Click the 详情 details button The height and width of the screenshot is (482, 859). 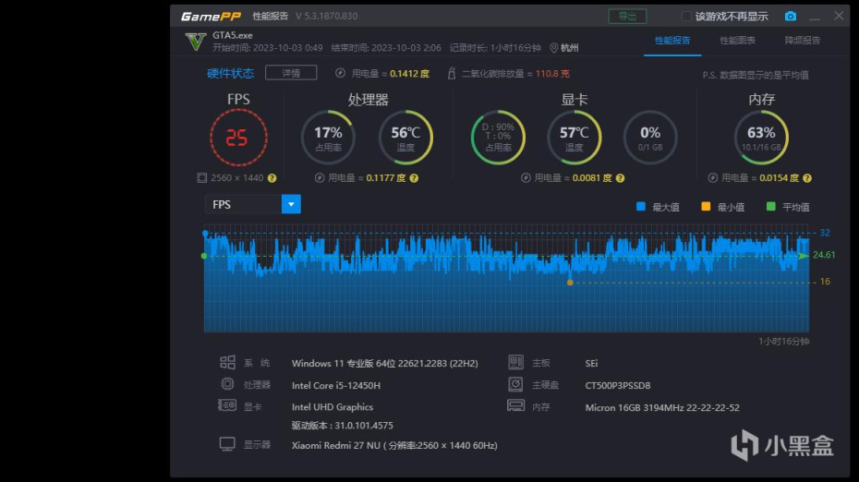point(291,73)
